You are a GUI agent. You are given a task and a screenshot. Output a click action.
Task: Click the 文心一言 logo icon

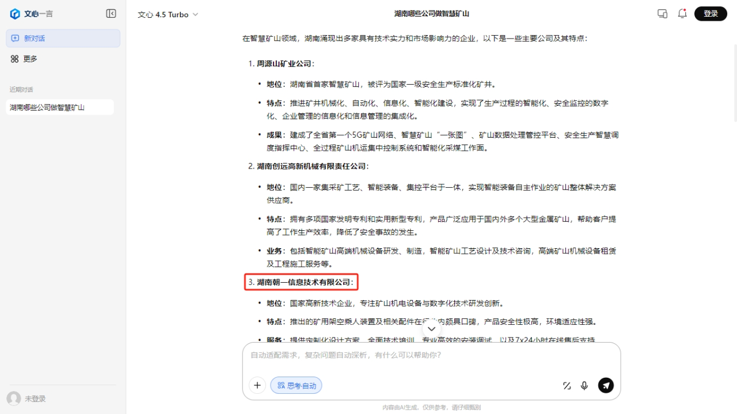[15, 14]
